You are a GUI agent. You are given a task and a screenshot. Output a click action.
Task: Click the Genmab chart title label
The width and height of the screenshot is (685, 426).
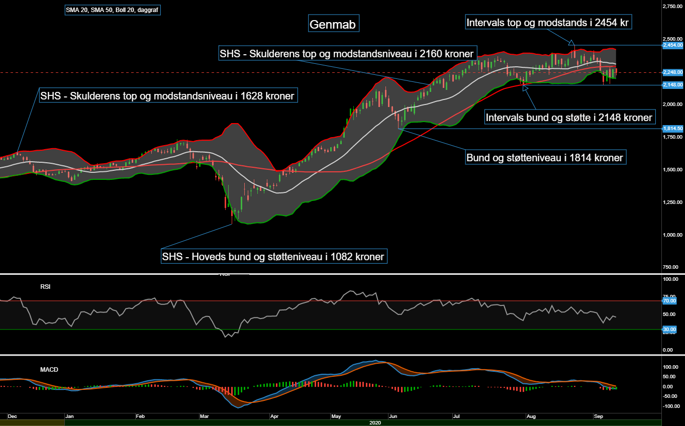coord(334,24)
